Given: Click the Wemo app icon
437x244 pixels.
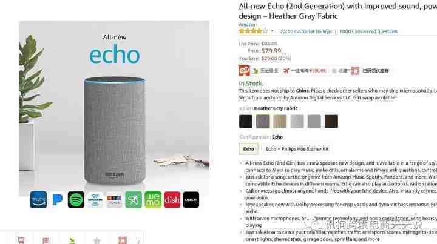Looking at the screenshot, I should tap(153, 200).
